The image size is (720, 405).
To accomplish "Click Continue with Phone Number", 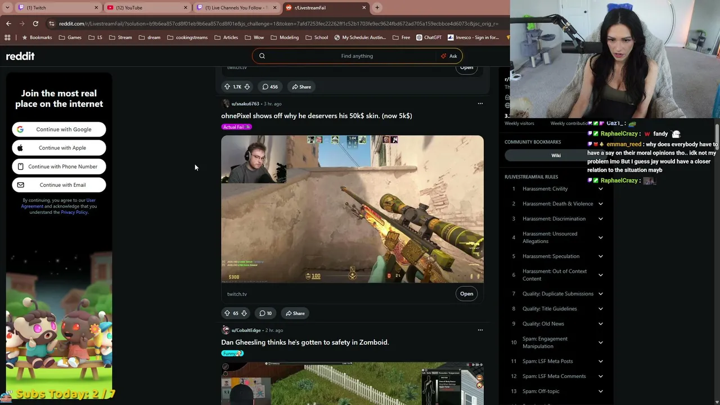I will [x=59, y=166].
